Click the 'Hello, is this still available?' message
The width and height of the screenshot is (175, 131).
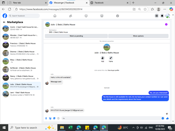tap(61, 78)
